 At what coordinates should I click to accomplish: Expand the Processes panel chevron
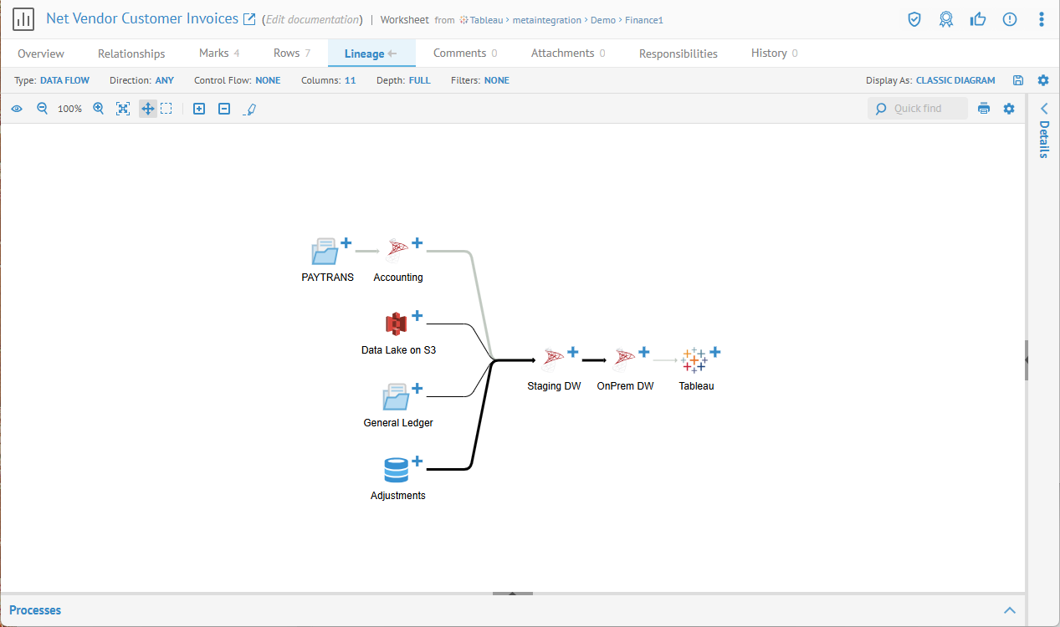click(1010, 610)
